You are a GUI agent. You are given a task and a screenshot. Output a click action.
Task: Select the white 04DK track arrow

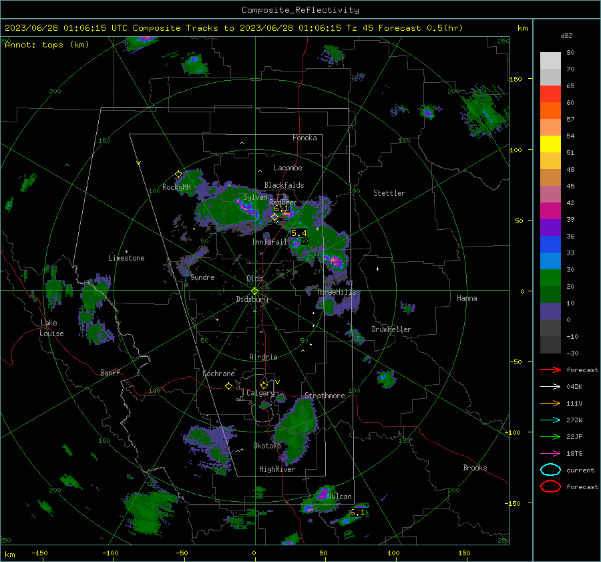pos(550,387)
